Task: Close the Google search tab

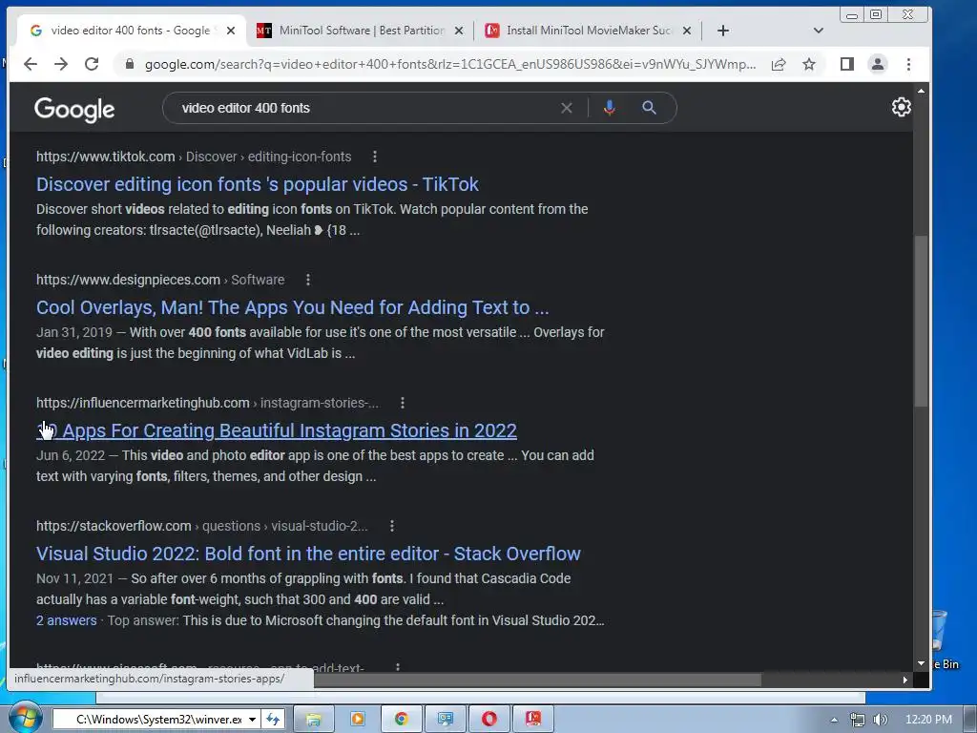Action: 231,31
